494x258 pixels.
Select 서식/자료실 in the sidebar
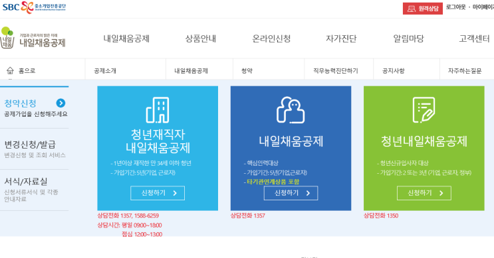click(26, 181)
